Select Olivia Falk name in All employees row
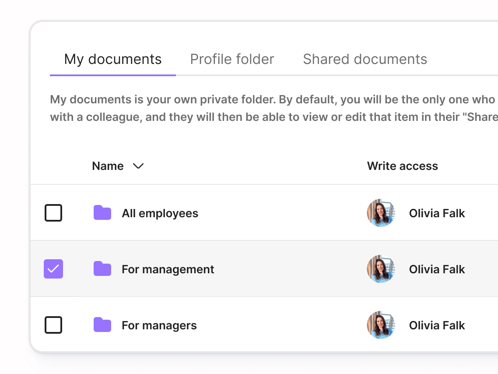 (x=437, y=213)
